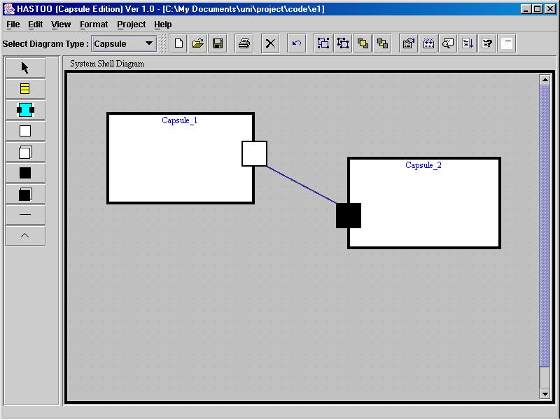Viewport: 560px width, 420px height.
Task: Click the properties form icon with arrow
Action: pyautogui.click(x=409, y=43)
